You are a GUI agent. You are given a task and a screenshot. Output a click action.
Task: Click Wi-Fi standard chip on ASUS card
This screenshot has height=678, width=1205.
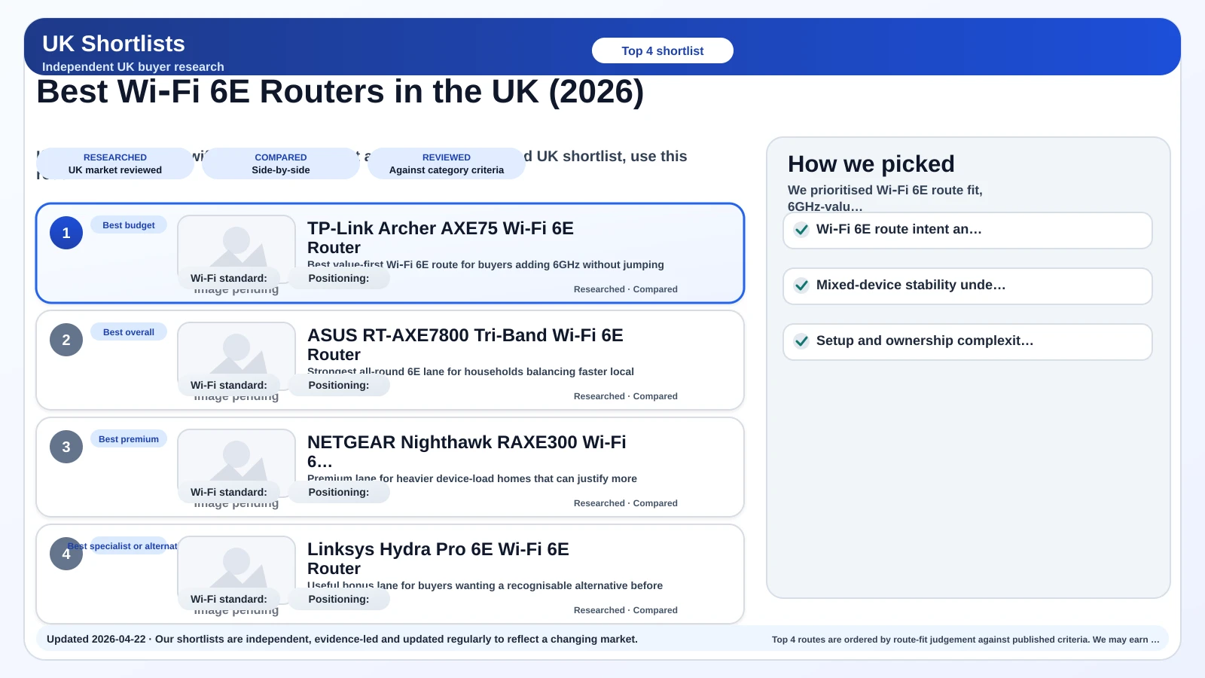[x=229, y=385]
